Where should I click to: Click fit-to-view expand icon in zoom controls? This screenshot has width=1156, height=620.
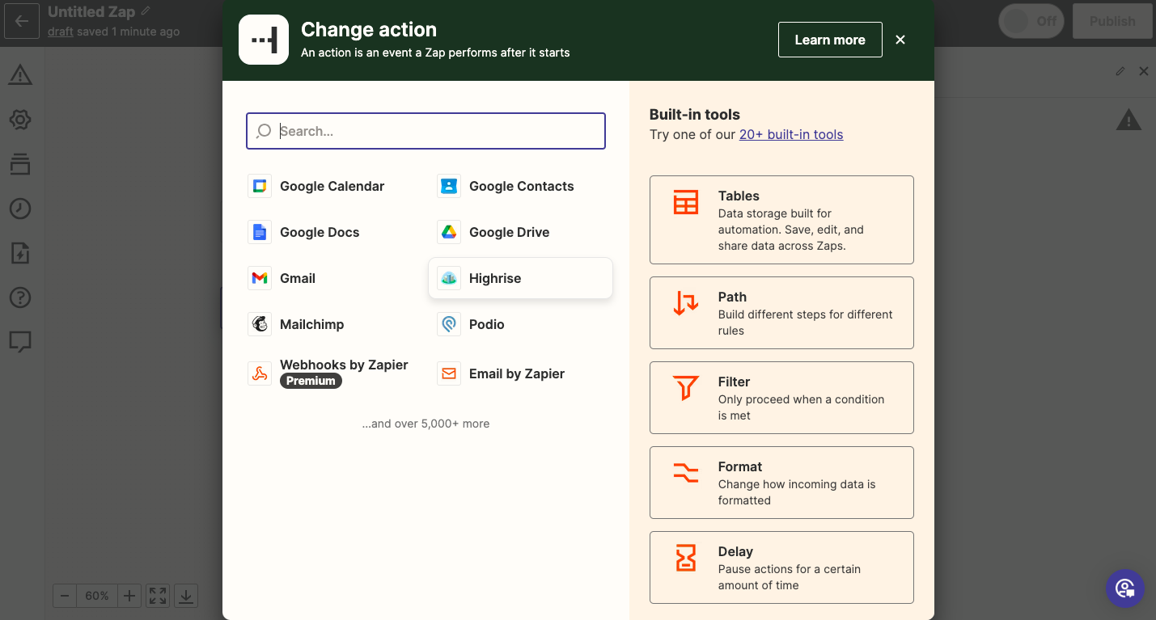[x=158, y=596]
